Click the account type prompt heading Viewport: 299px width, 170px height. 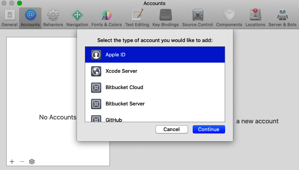pyautogui.click(x=155, y=40)
